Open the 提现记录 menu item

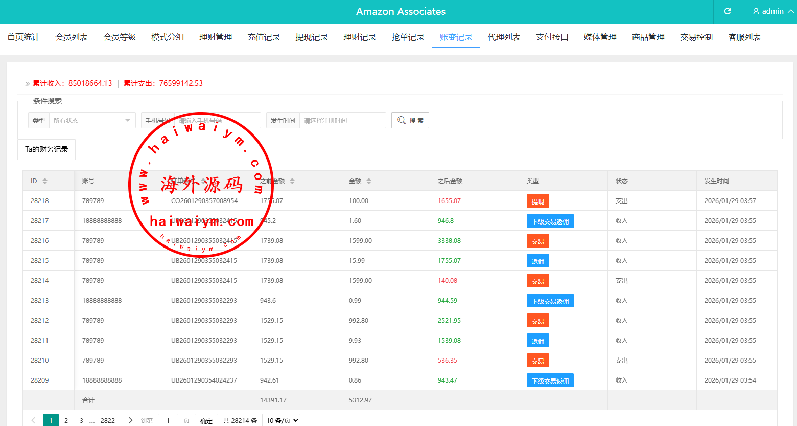coord(312,37)
